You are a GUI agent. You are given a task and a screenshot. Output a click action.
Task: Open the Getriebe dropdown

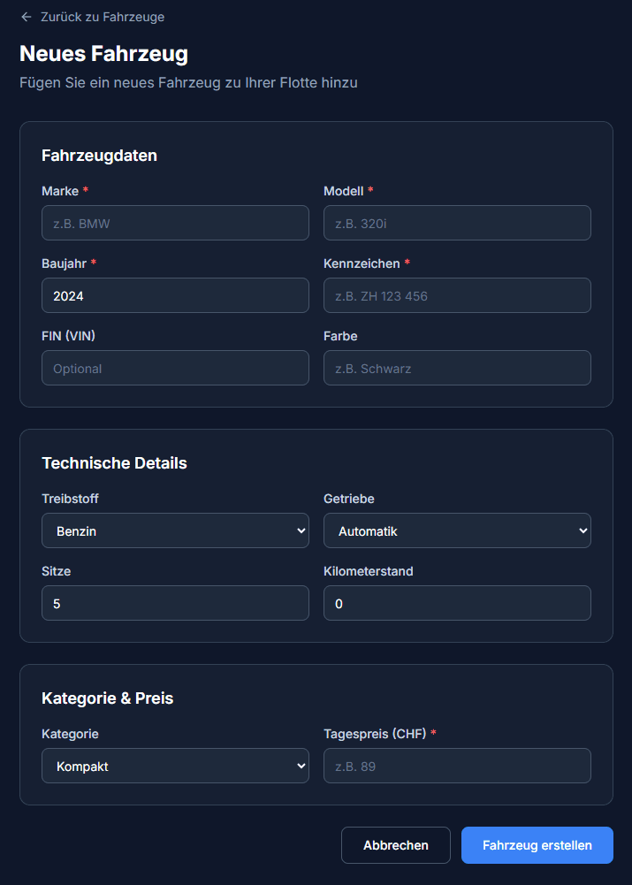457,530
